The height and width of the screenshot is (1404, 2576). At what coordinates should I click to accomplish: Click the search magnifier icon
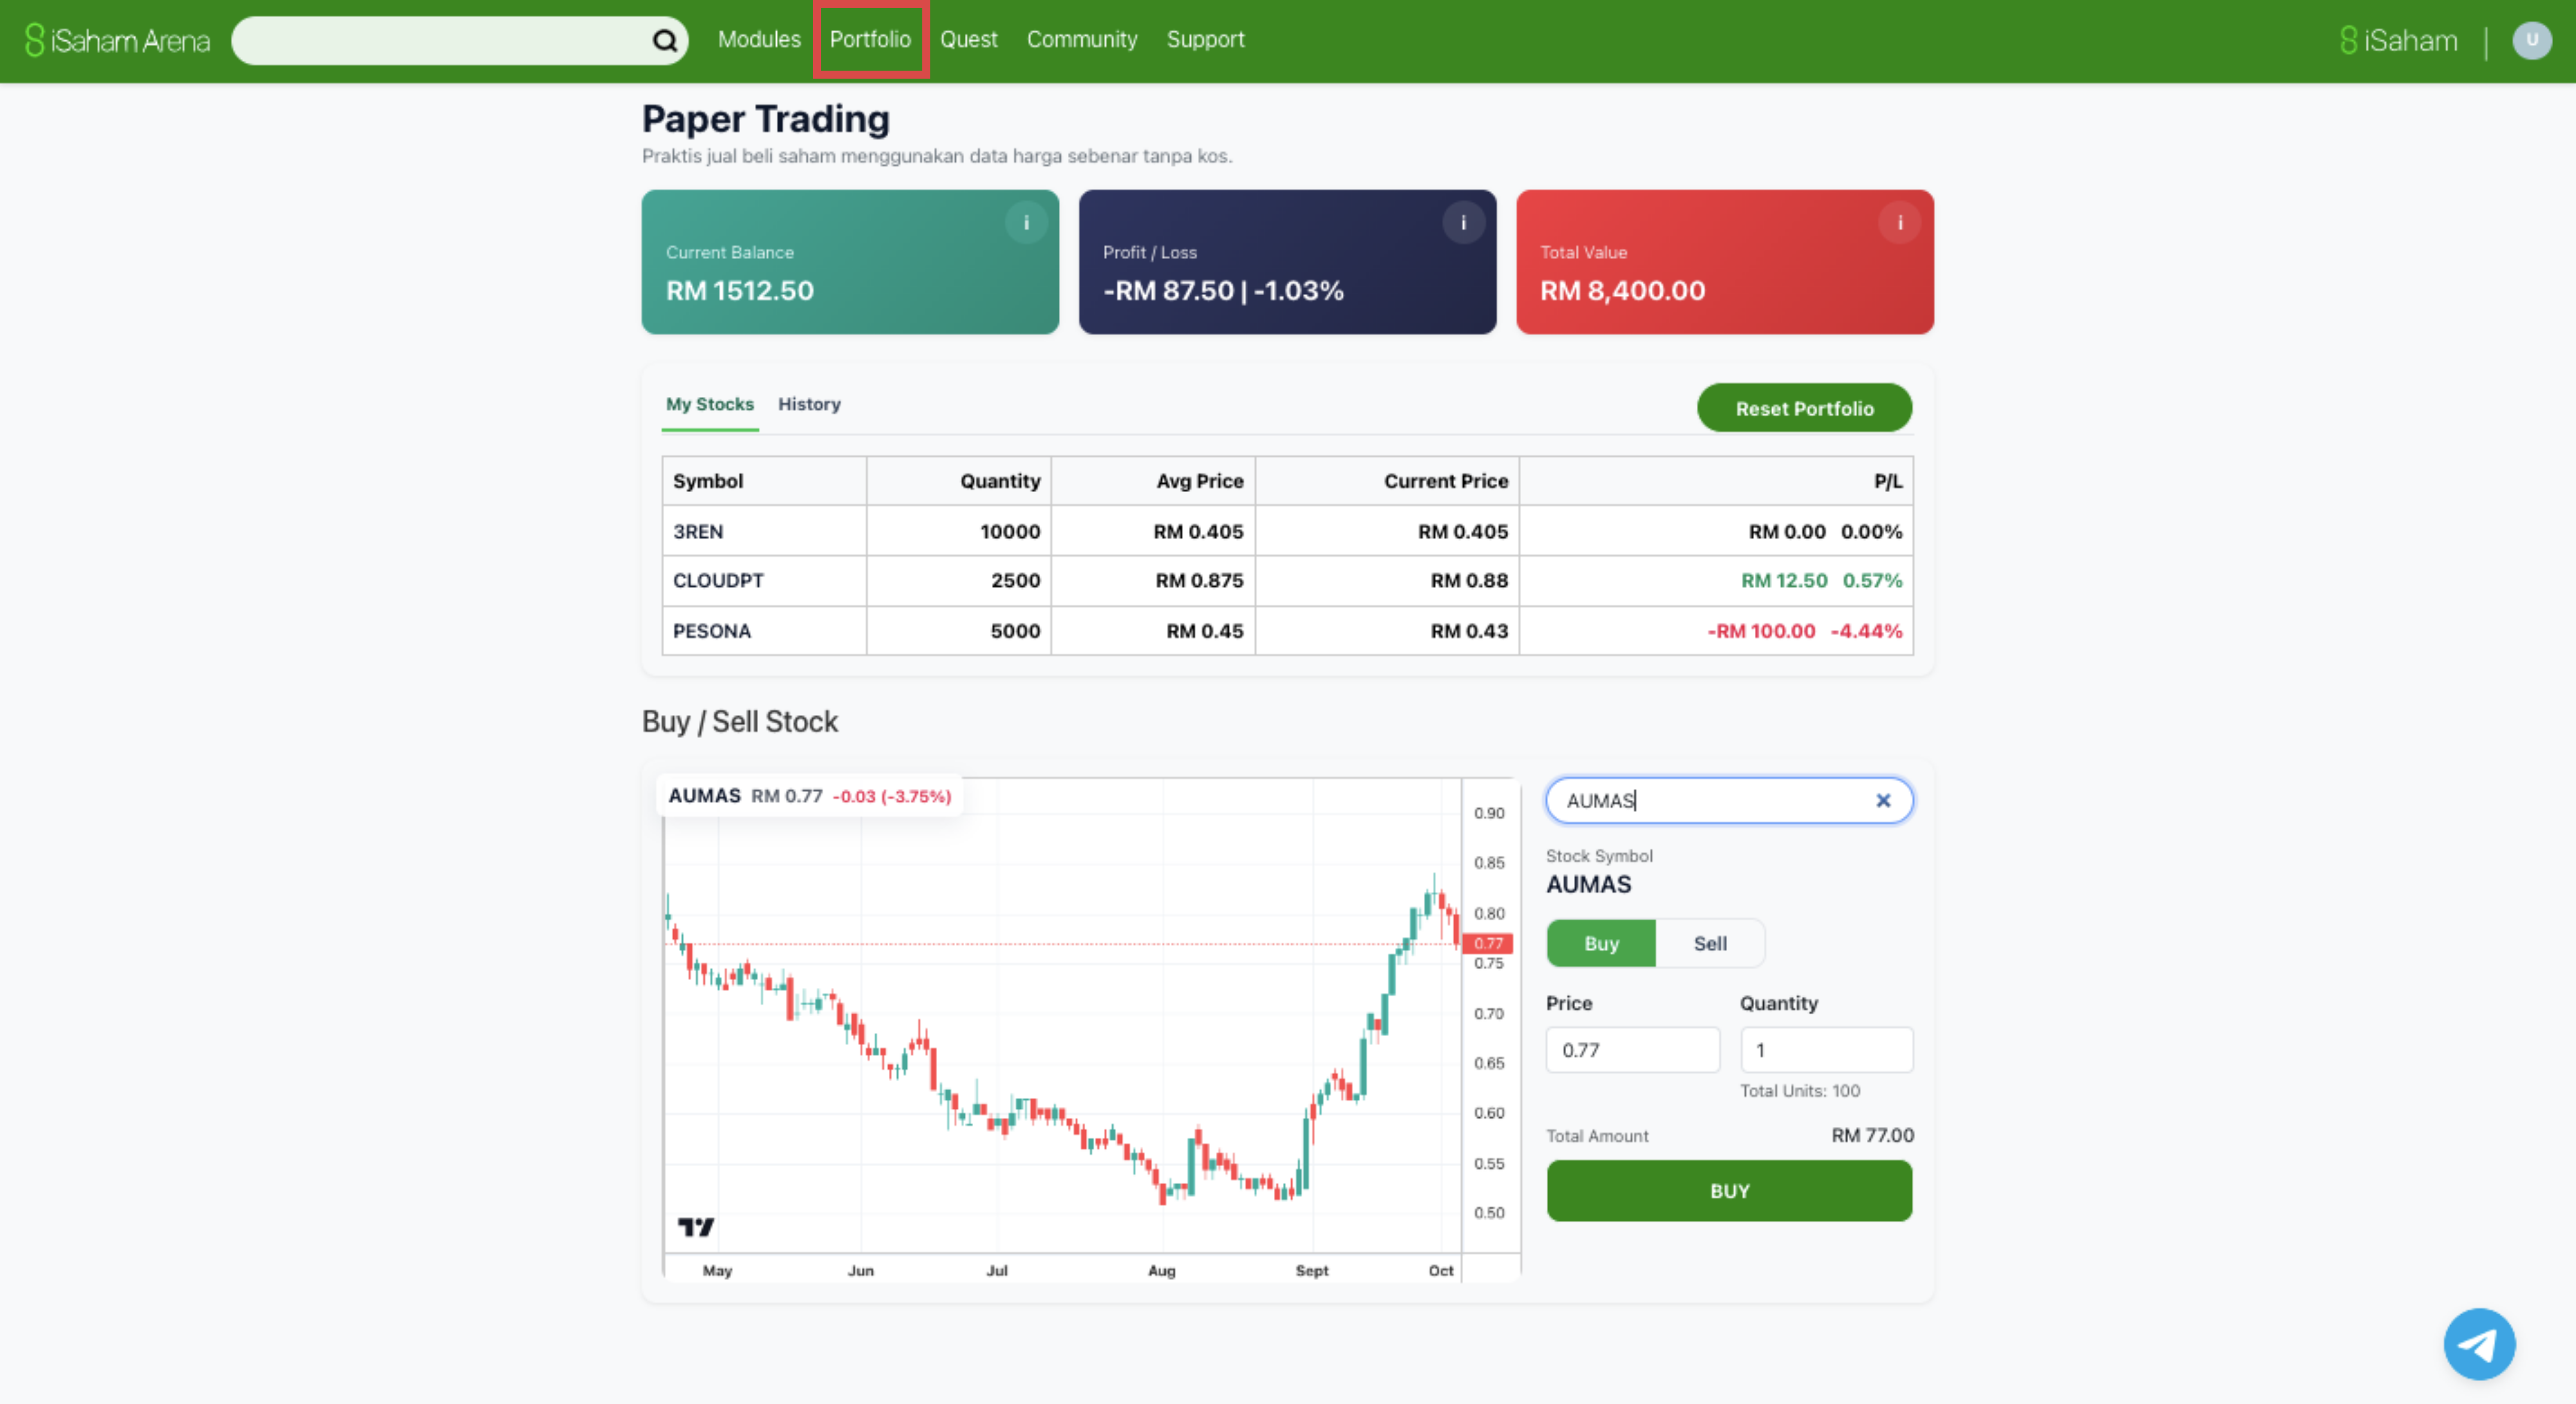click(664, 41)
